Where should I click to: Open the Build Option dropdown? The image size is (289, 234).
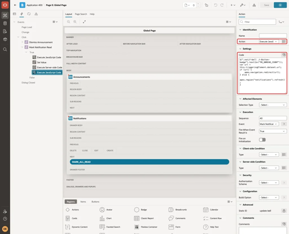(269, 197)
